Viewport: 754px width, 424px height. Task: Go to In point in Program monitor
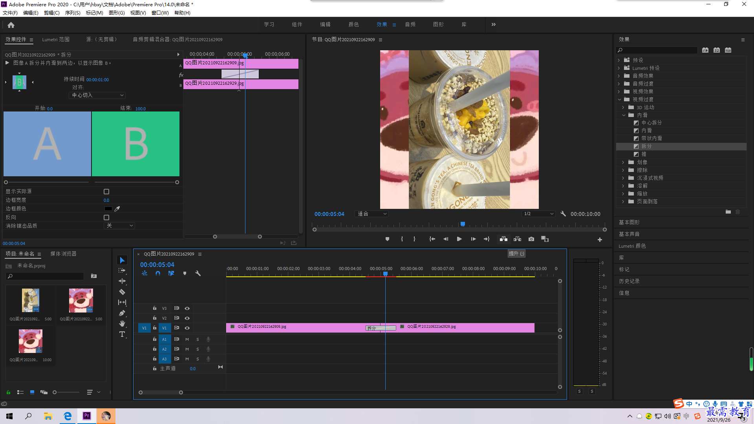click(432, 239)
